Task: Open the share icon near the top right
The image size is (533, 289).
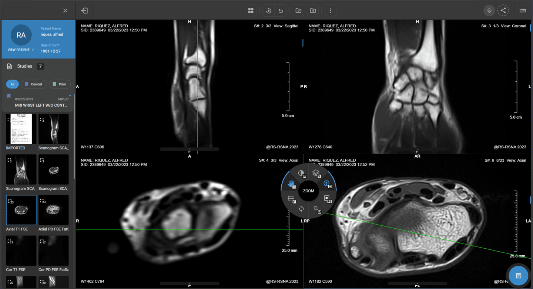Action: (x=503, y=10)
